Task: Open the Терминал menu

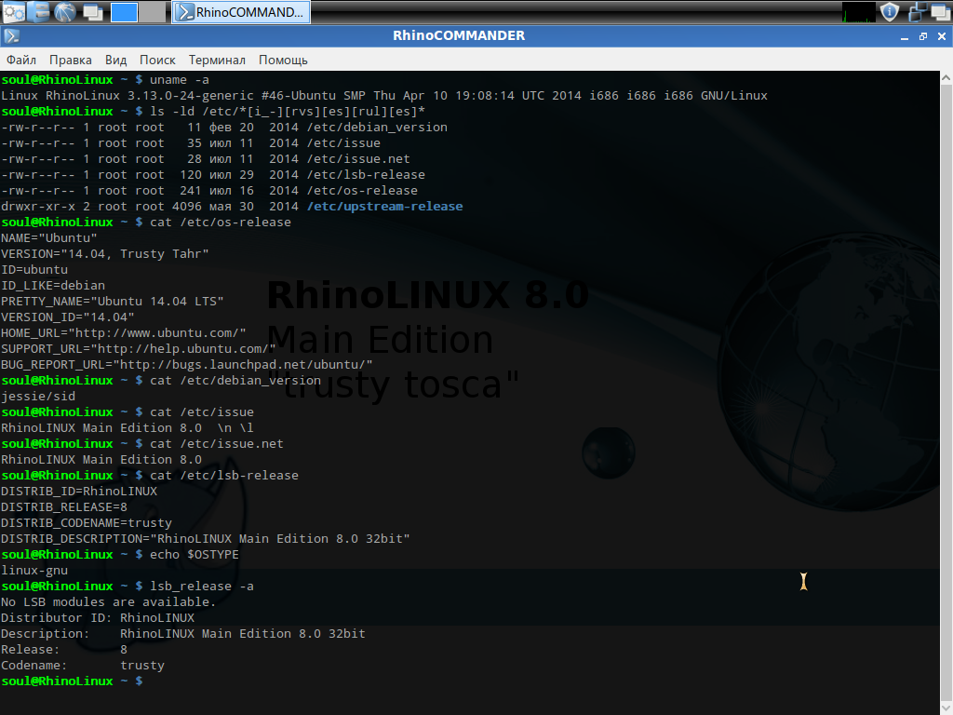Action: (217, 61)
